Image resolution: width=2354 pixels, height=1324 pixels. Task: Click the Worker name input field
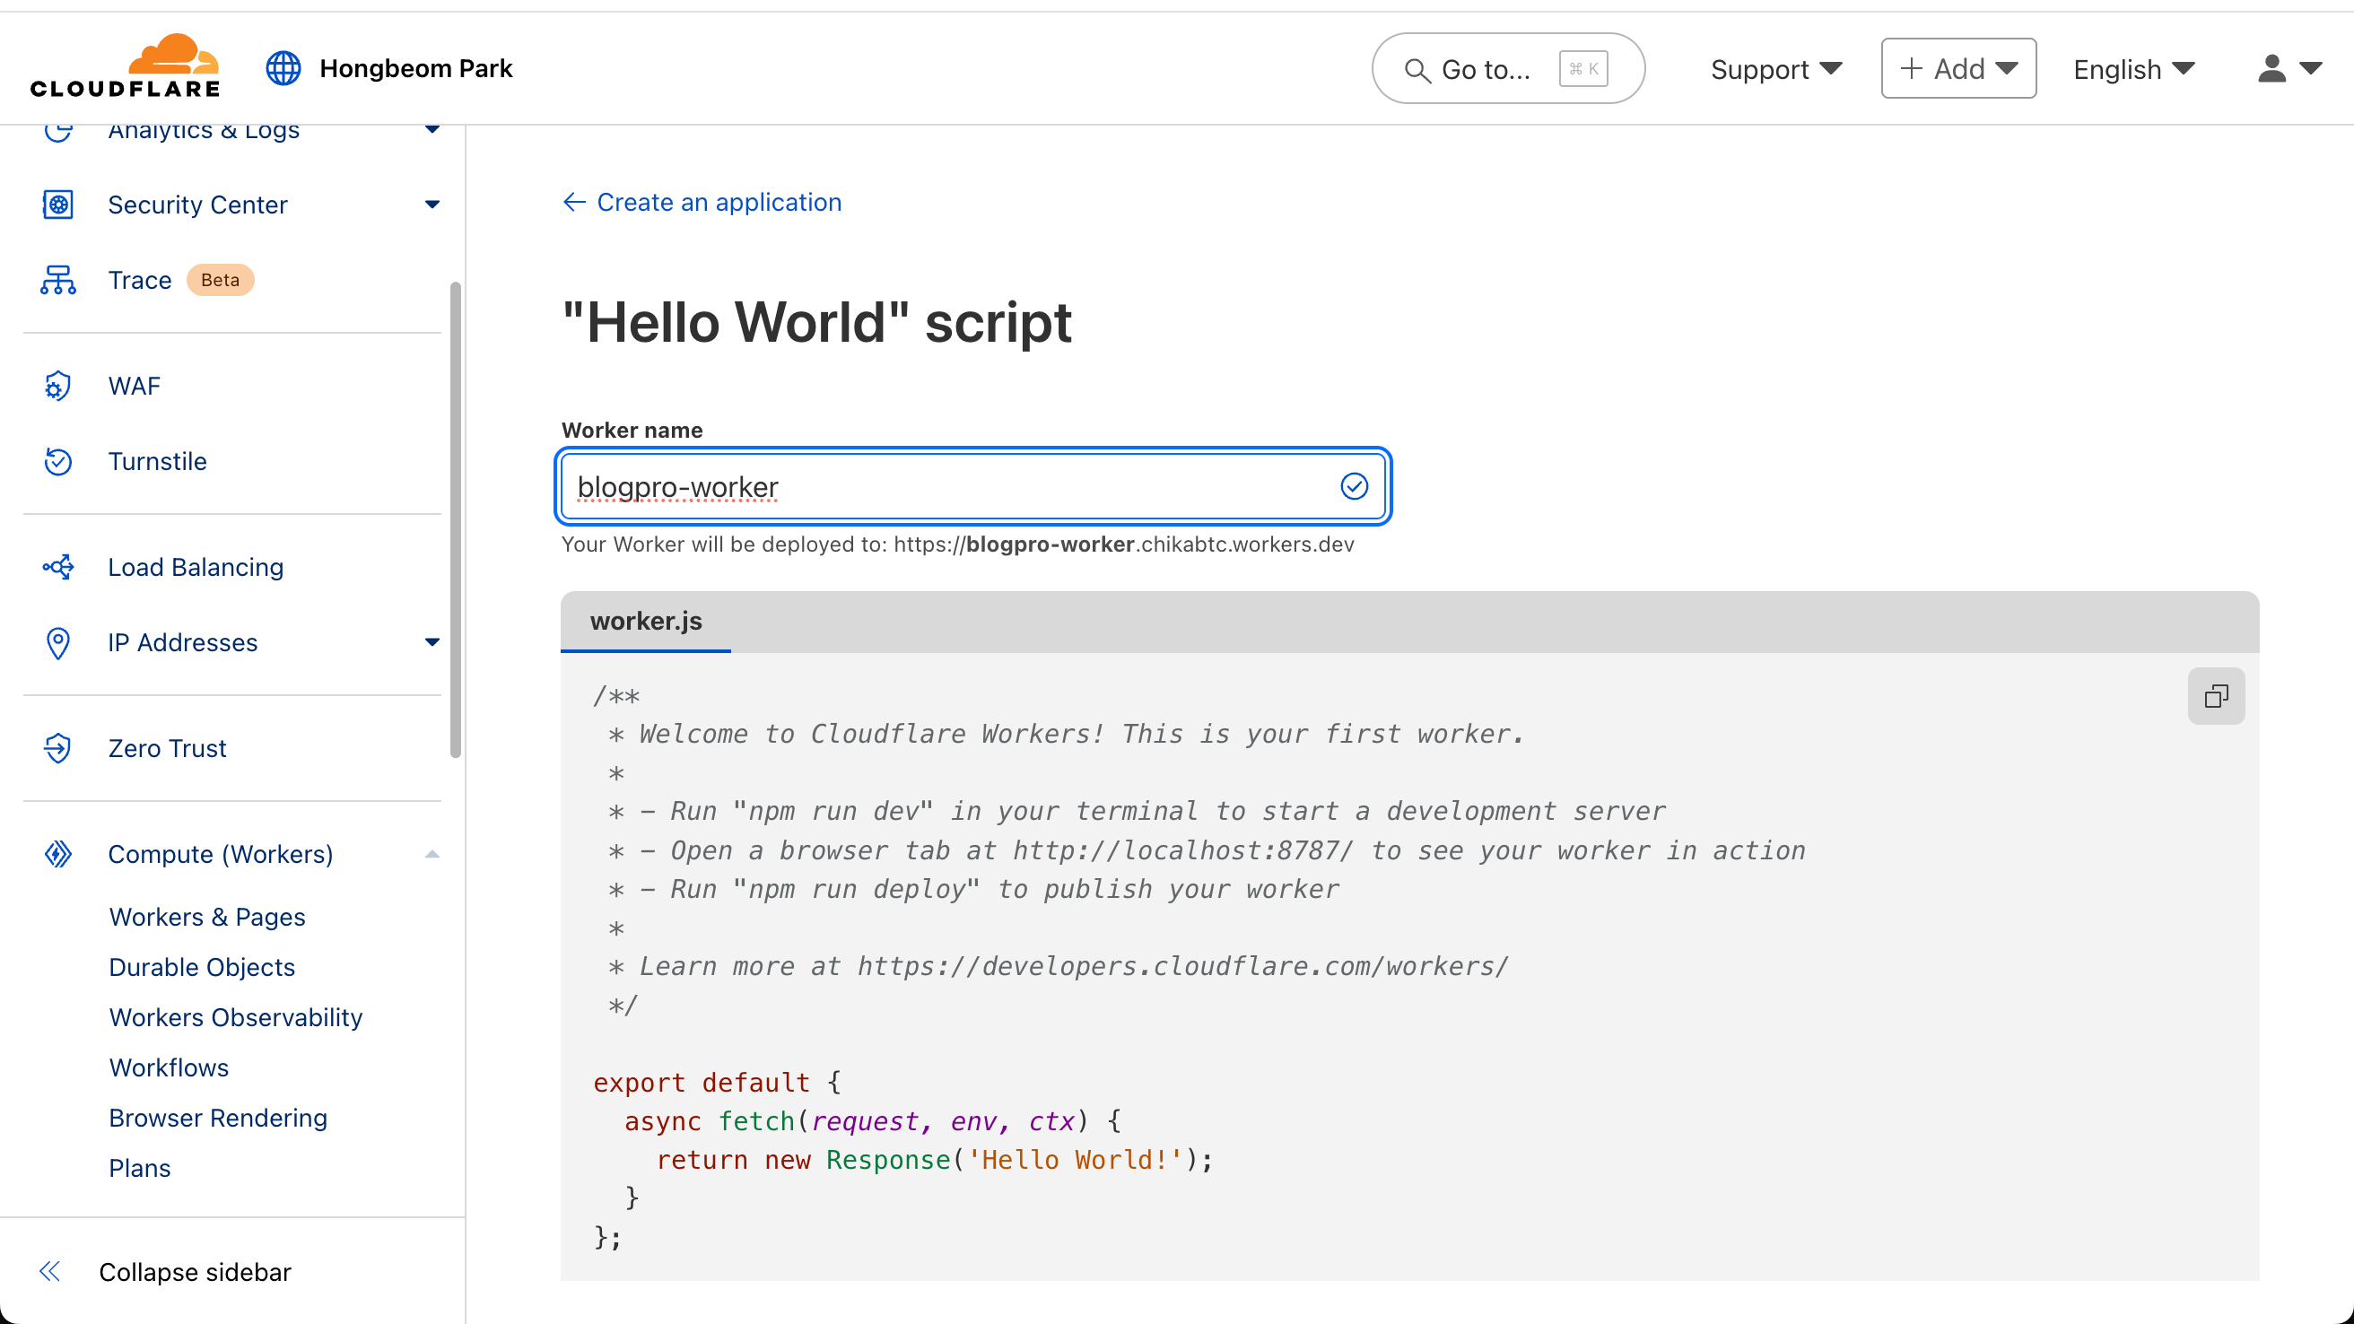point(973,486)
